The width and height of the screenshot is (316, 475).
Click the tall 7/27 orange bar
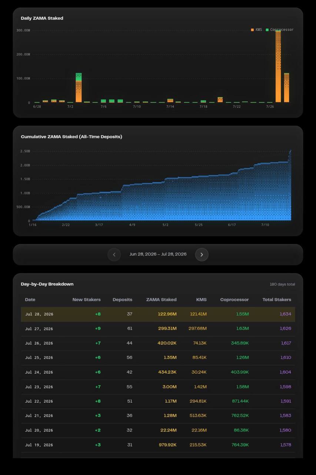[278, 66]
